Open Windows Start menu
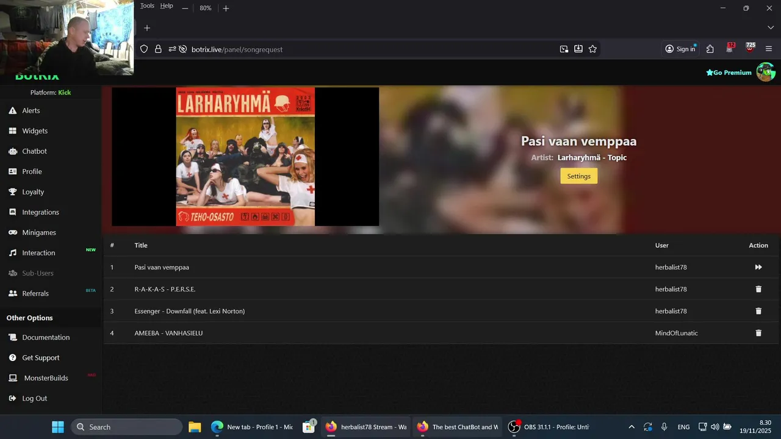The height and width of the screenshot is (439, 781). click(x=57, y=427)
